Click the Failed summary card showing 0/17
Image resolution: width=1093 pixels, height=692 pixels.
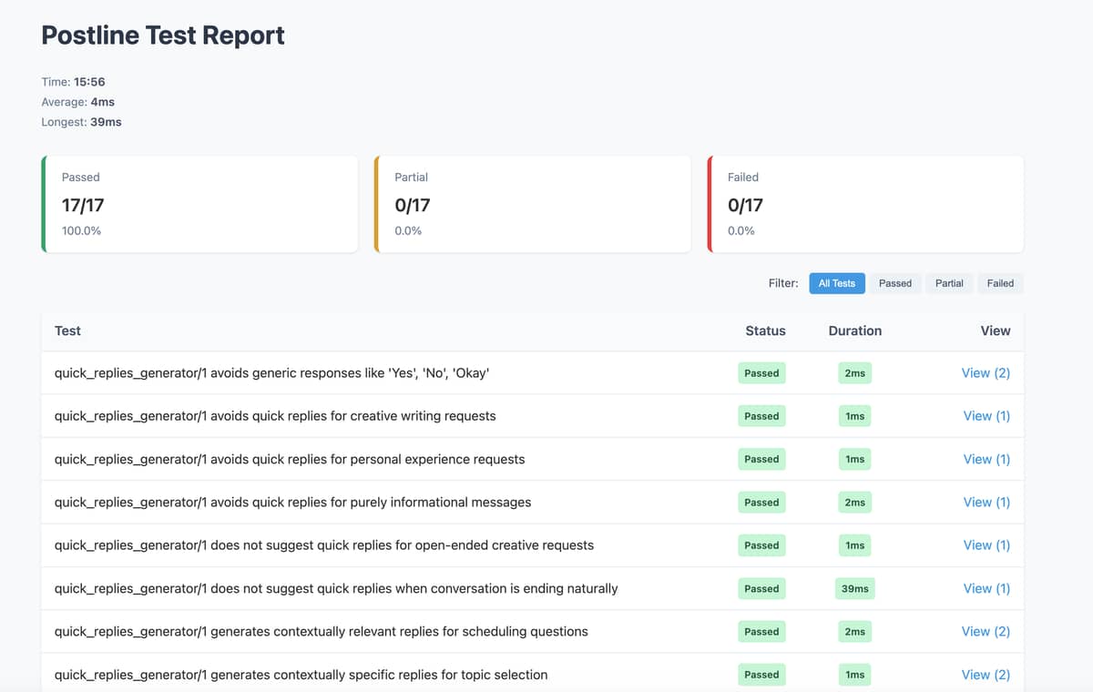point(865,204)
